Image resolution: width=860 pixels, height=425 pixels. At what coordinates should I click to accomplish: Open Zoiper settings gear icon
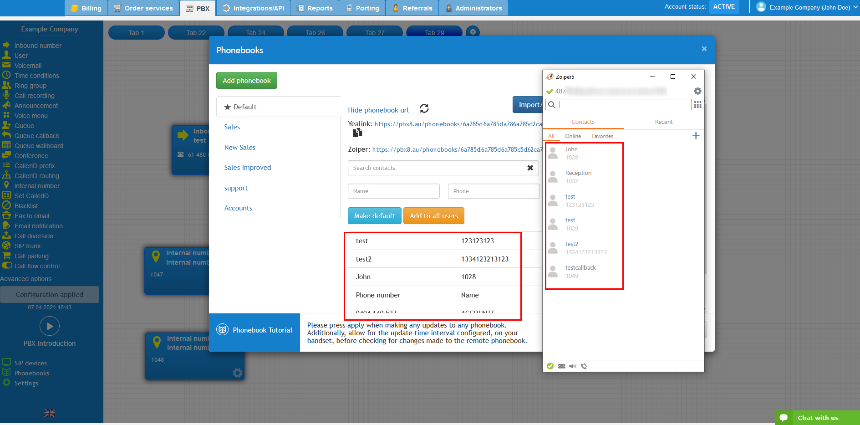[x=697, y=91]
